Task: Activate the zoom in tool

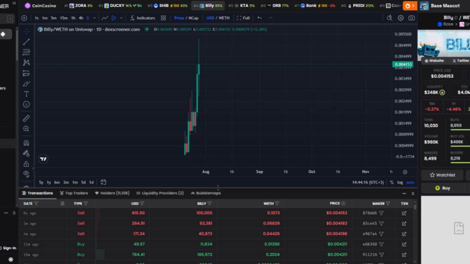Action: 26,129
